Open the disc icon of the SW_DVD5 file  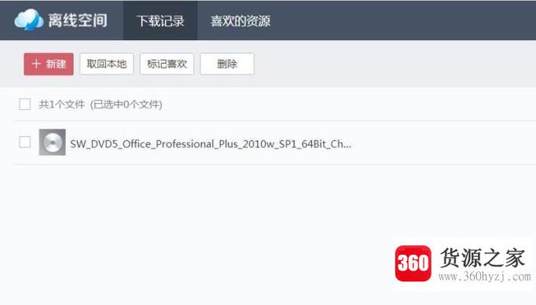coord(53,142)
